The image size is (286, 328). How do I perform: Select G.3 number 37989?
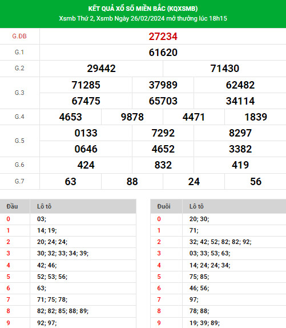(163, 85)
